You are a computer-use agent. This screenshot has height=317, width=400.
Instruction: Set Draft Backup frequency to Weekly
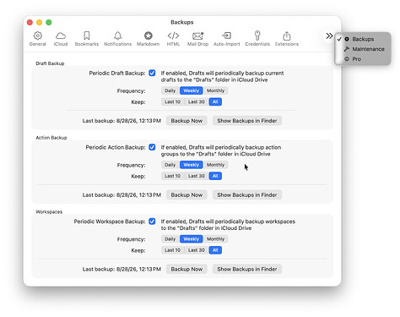click(192, 90)
